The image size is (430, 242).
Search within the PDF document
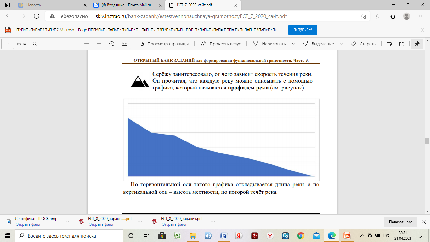click(x=35, y=44)
